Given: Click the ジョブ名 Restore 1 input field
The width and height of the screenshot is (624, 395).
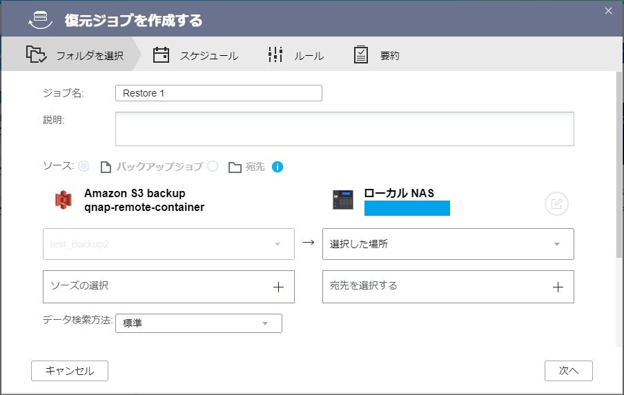Looking at the screenshot, I should point(219,93).
